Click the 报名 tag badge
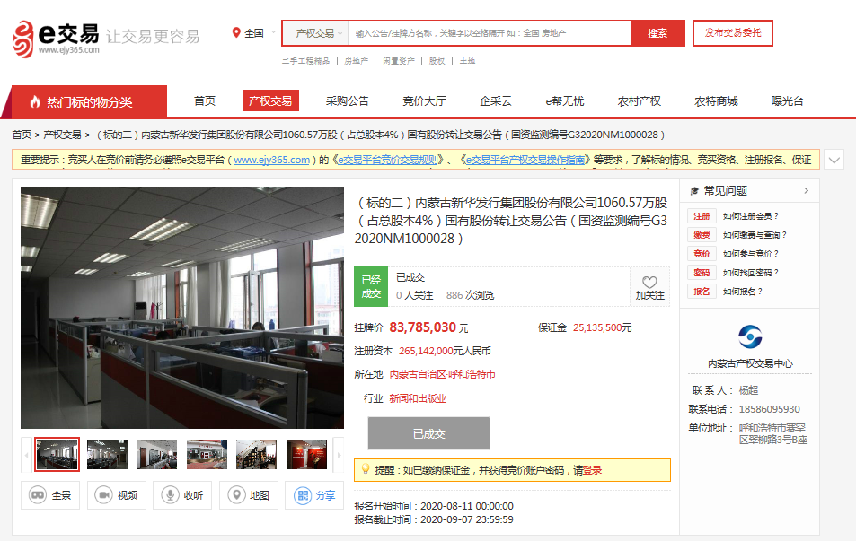 point(702,292)
